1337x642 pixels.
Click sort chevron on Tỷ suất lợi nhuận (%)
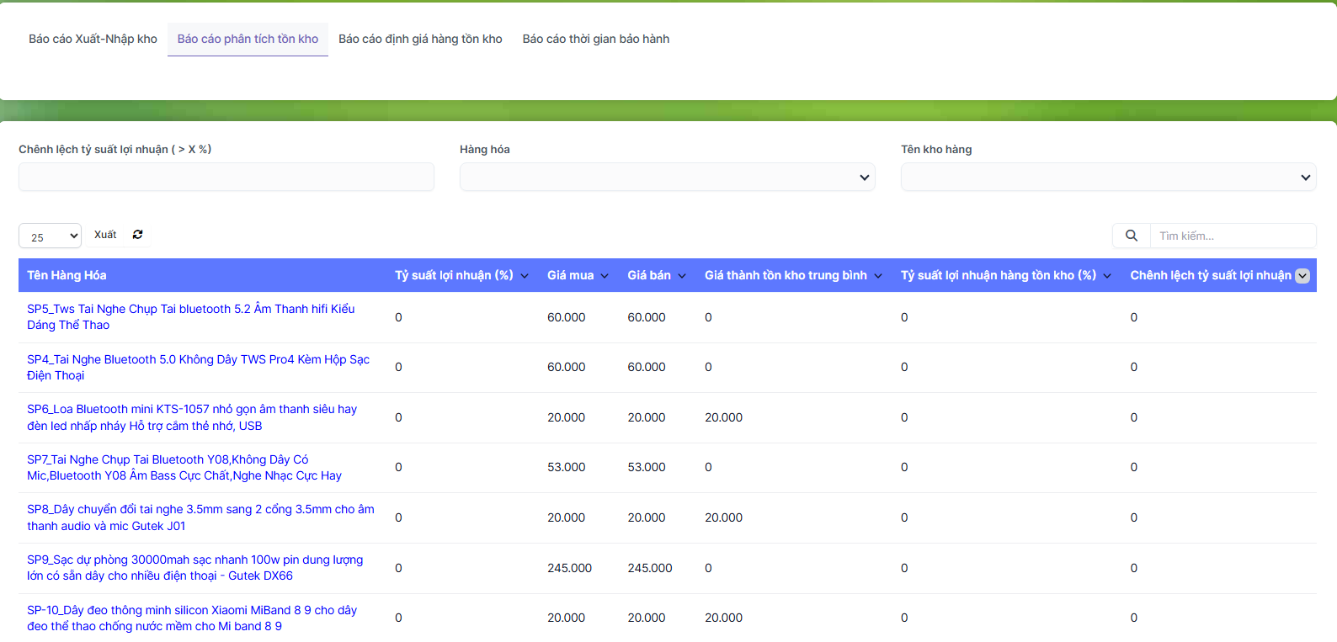tap(525, 276)
